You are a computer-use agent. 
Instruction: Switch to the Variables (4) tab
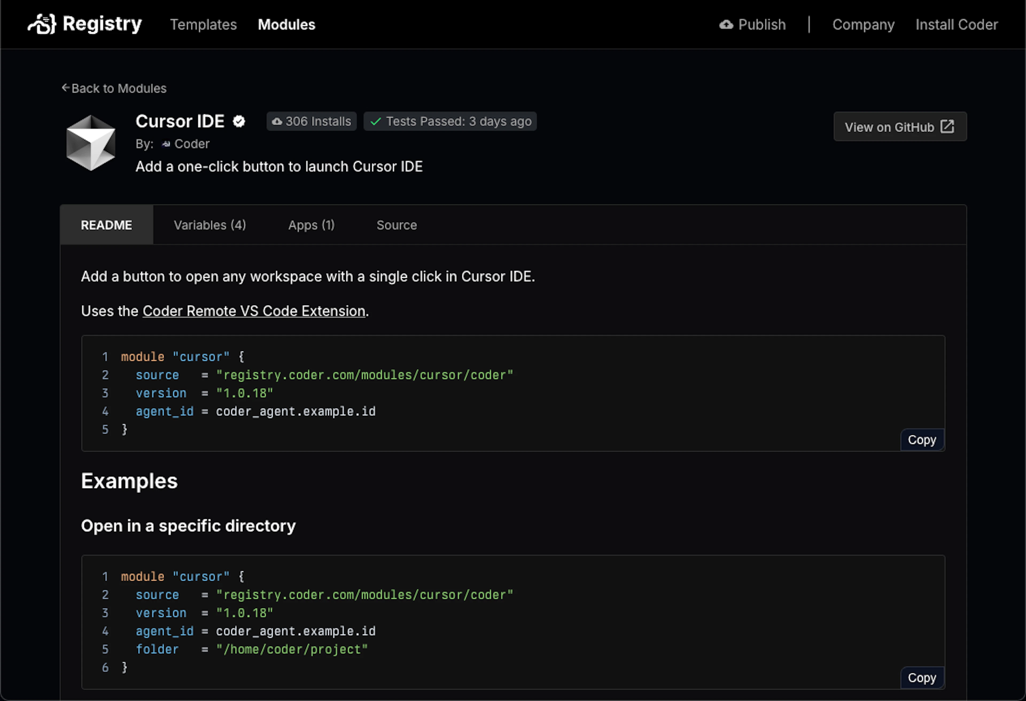210,225
